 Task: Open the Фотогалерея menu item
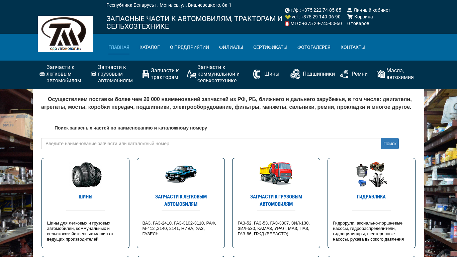pyautogui.click(x=314, y=47)
